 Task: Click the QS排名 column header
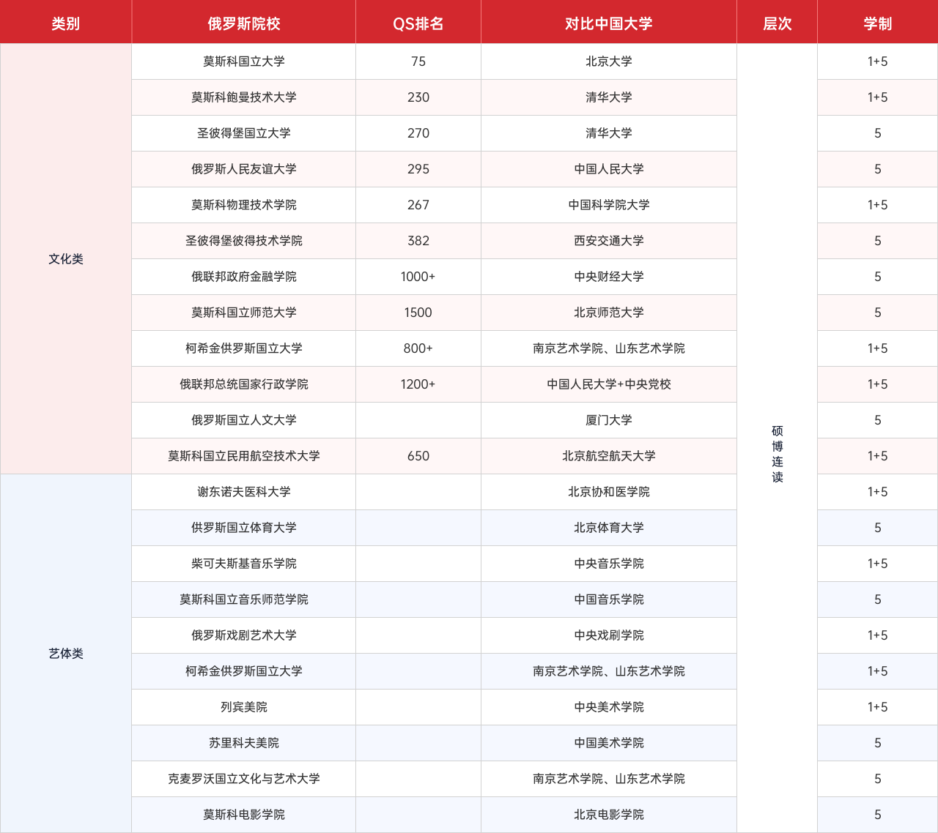click(418, 23)
